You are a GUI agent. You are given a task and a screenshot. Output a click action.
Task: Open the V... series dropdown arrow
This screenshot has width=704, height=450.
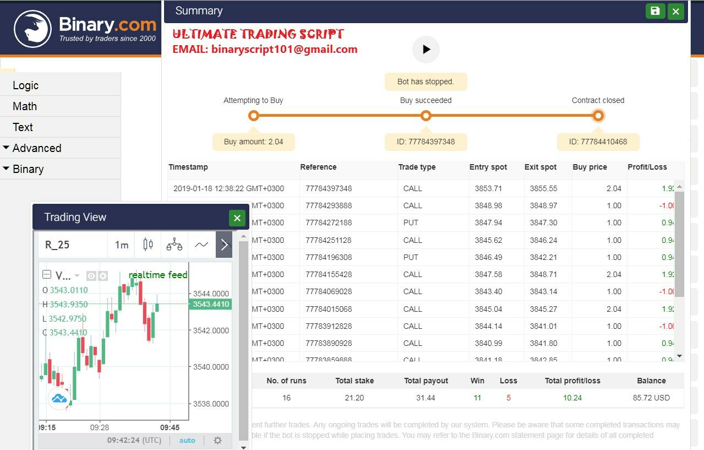coord(77,276)
